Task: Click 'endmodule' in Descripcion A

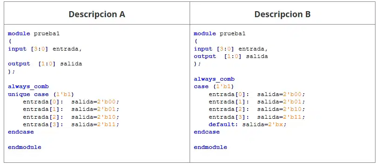Action: tap(25, 147)
